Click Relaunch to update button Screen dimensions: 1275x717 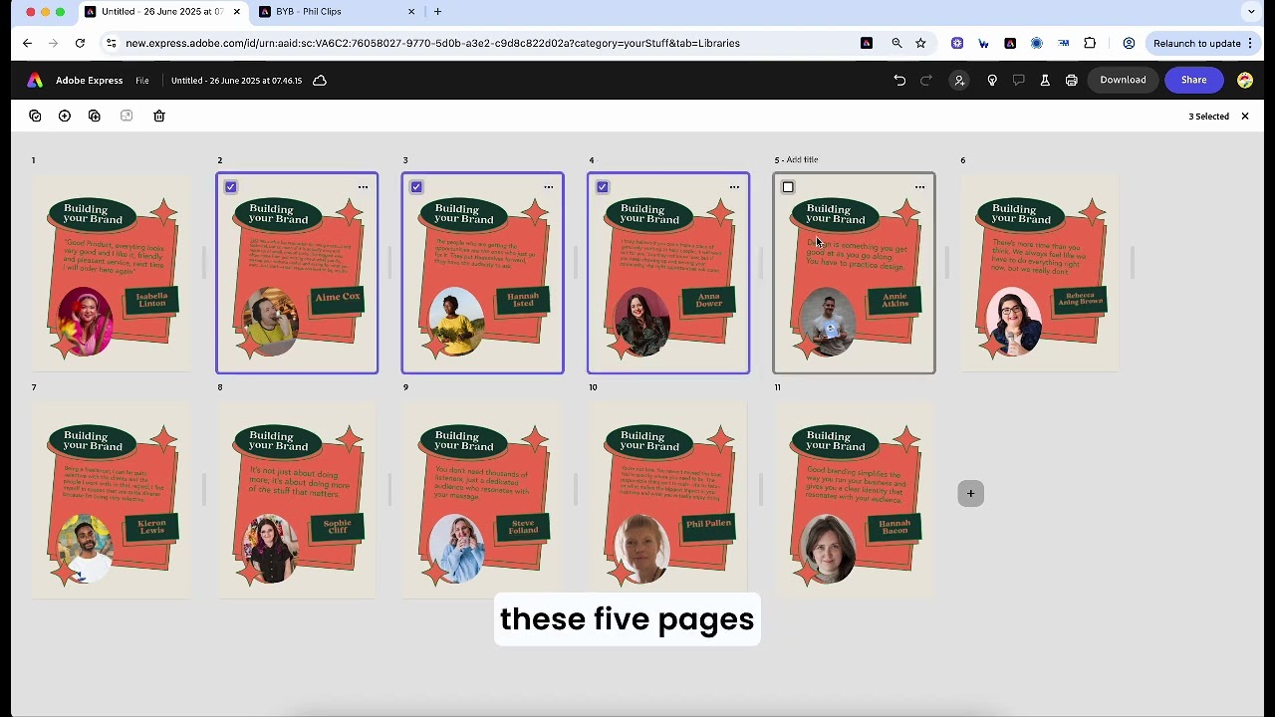1196,43
